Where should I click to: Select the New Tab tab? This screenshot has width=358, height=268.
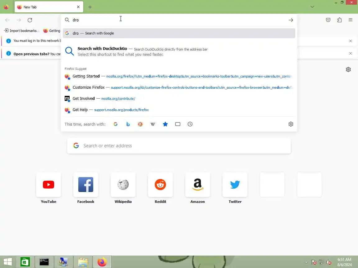(49, 7)
